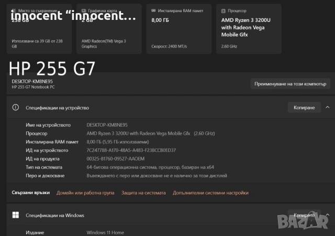Click product ID 00325-81760-09527-AAOEM
Screen dimensions: 335x236
point(116,159)
